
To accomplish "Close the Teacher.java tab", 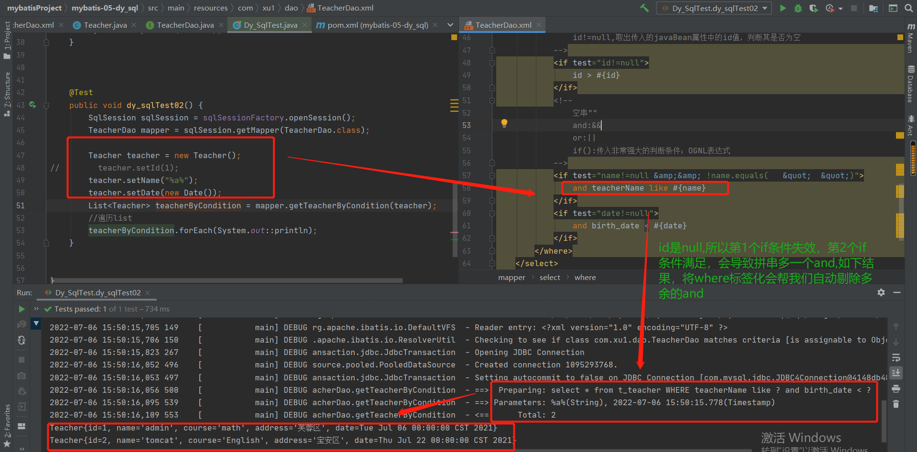I will pyautogui.click(x=134, y=25).
